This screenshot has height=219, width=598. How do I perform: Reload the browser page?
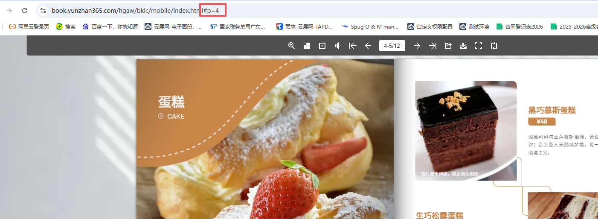25,10
